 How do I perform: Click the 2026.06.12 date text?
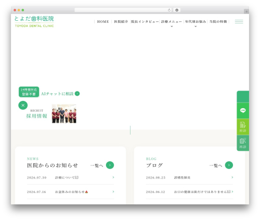(155, 192)
